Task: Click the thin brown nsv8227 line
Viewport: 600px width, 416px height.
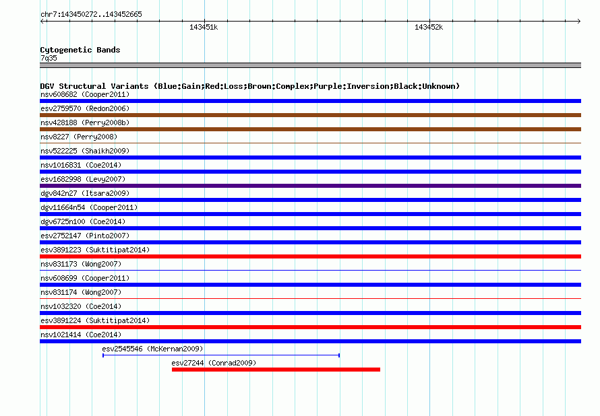Action: [310, 143]
